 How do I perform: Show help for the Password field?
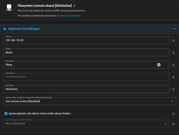pos(173,77)
